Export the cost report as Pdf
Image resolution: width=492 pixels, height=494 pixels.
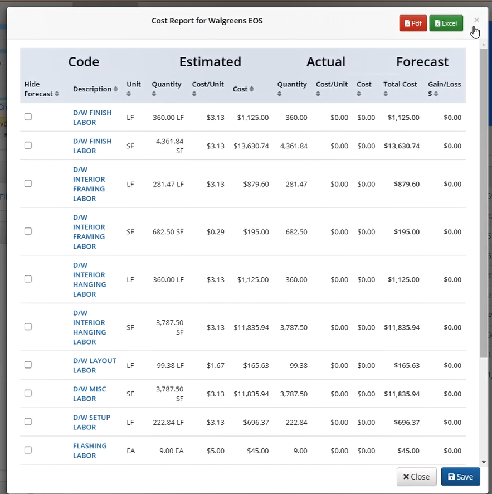tap(413, 23)
